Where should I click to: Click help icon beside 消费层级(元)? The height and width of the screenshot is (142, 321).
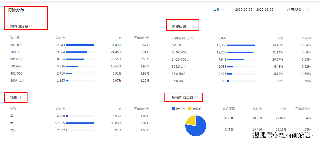click(192, 38)
